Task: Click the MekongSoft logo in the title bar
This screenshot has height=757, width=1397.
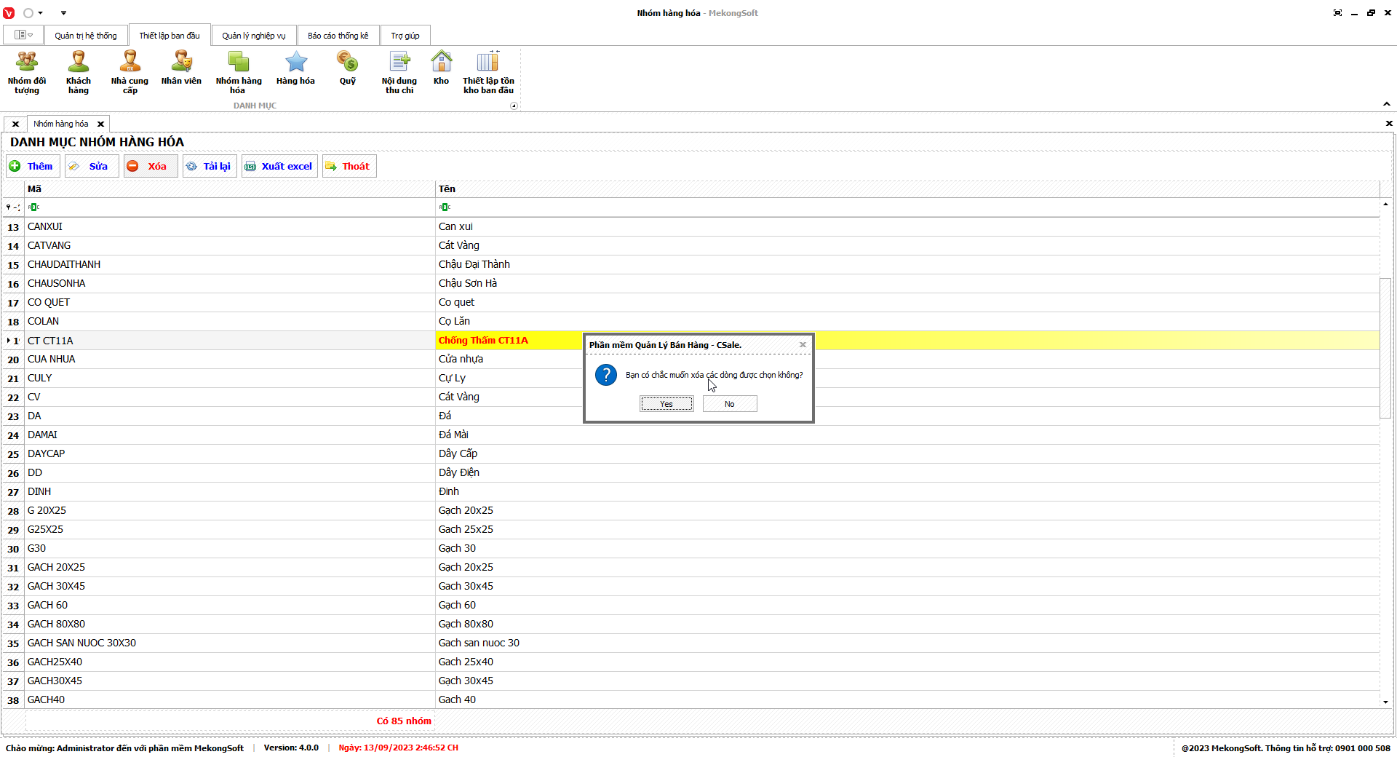Action: (9, 13)
